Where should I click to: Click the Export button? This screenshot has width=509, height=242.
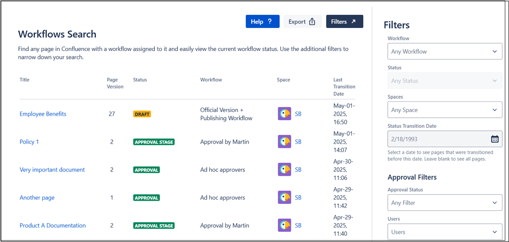(x=303, y=21)
